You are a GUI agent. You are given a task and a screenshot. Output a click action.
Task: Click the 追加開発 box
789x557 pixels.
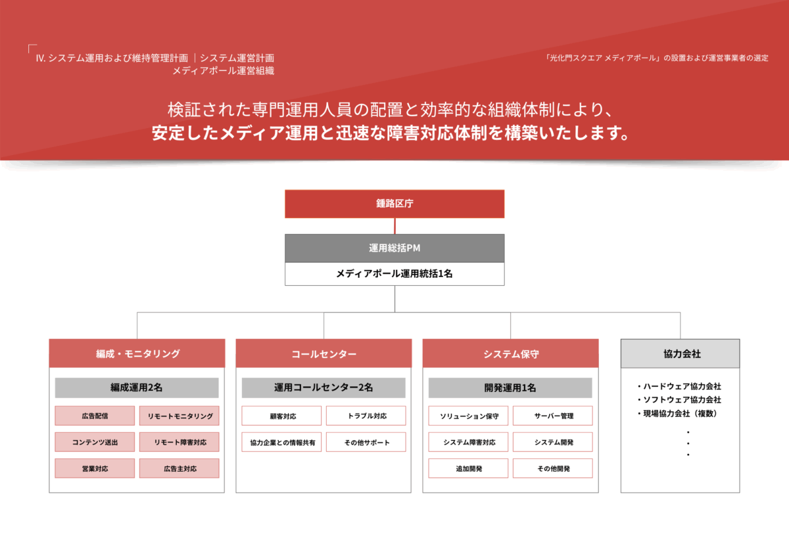(468, 468)
